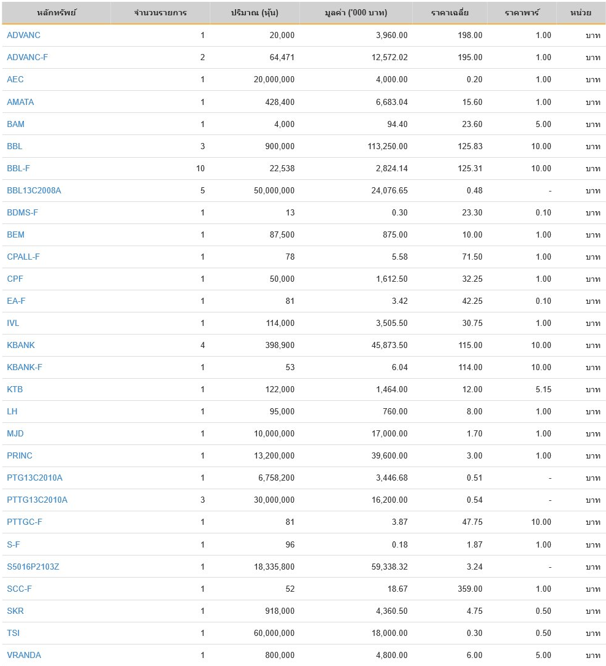
Task: Click the หลักทรัพย์ column header
Action: [56, 13]
